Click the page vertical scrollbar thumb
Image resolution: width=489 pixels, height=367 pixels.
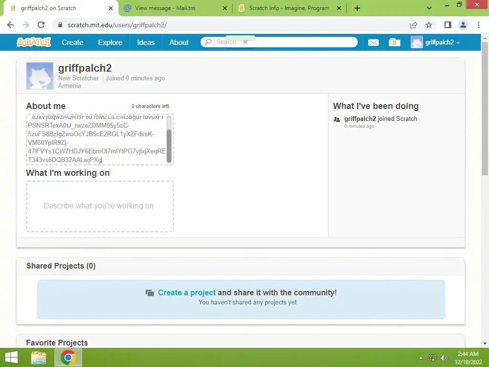pos(485,108)
